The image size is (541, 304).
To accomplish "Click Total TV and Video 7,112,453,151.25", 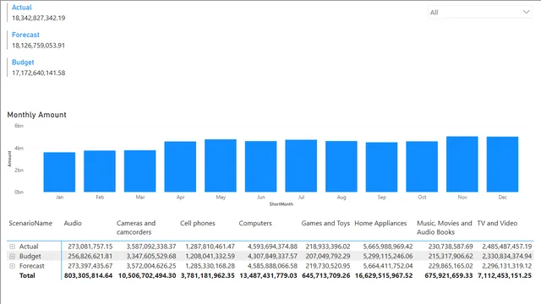I will [505, 275].
